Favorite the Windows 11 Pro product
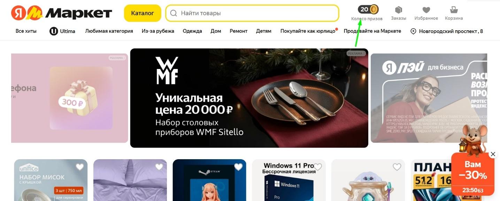The height and width of the screenshot is (201, 500). (318, 167)
